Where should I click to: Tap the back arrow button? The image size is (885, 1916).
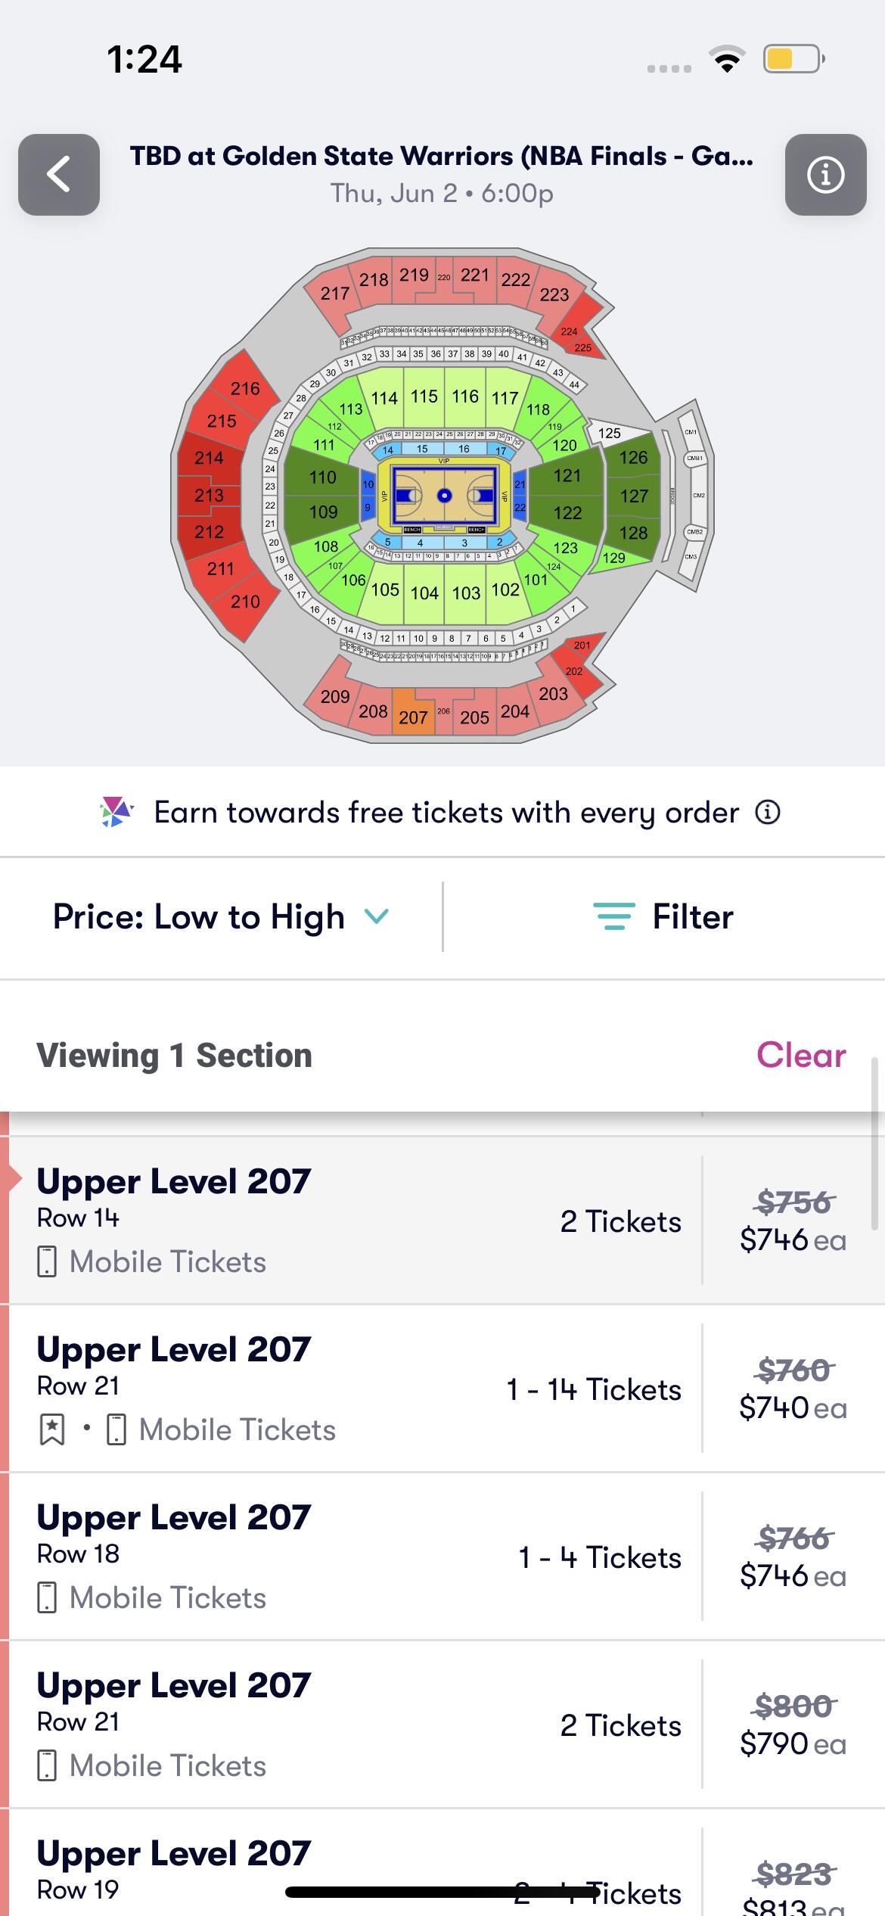(x=59, y=175)
